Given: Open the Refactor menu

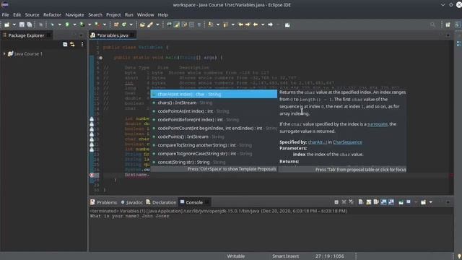Looking at the screenshot, I should click(52, 14).
